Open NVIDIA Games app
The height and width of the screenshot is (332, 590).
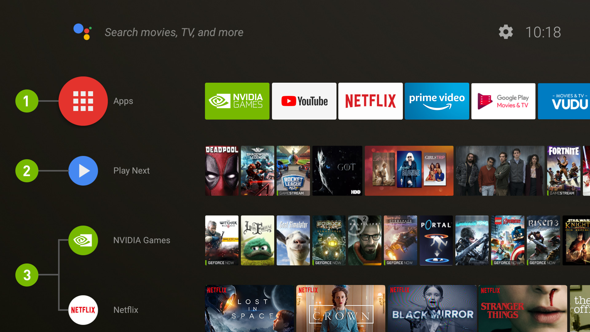pyautogui.click(x=237, y=101)
